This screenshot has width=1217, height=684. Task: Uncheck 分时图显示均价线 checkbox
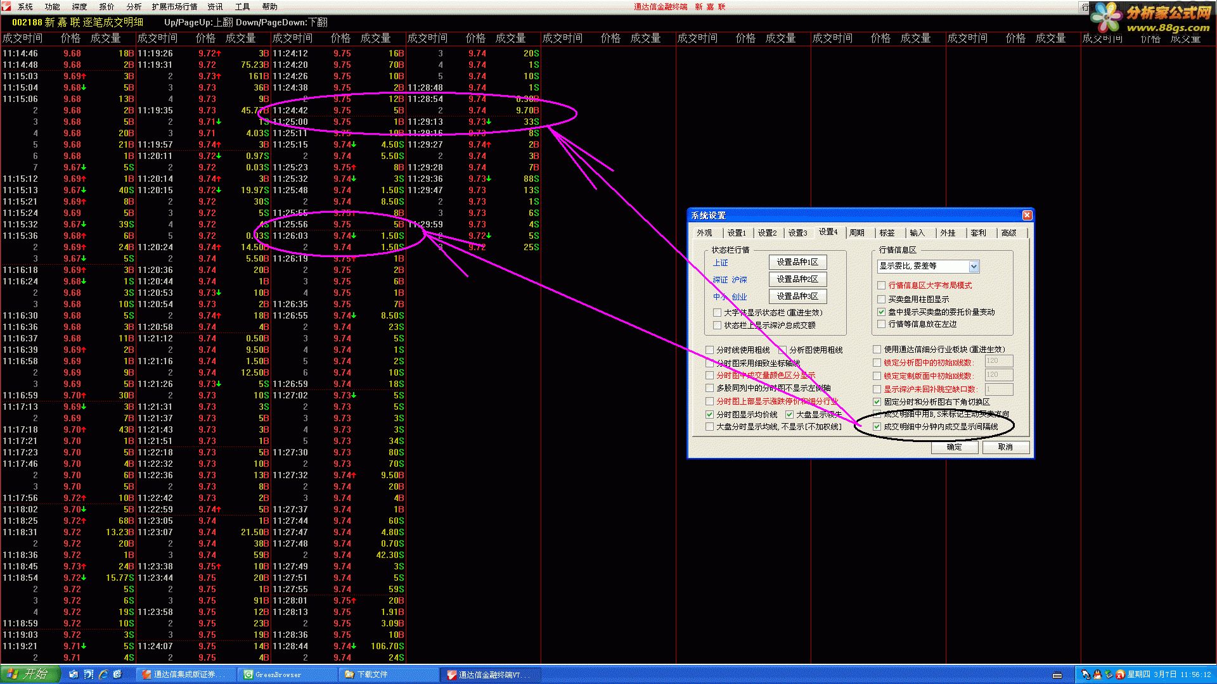tap(710, 415)
